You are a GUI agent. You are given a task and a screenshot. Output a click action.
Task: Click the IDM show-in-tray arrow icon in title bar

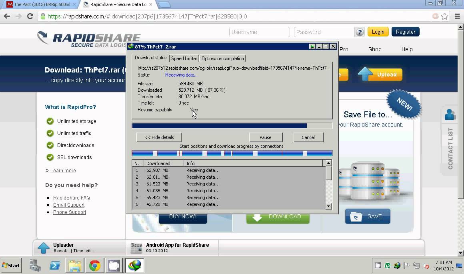click(312, 46)
